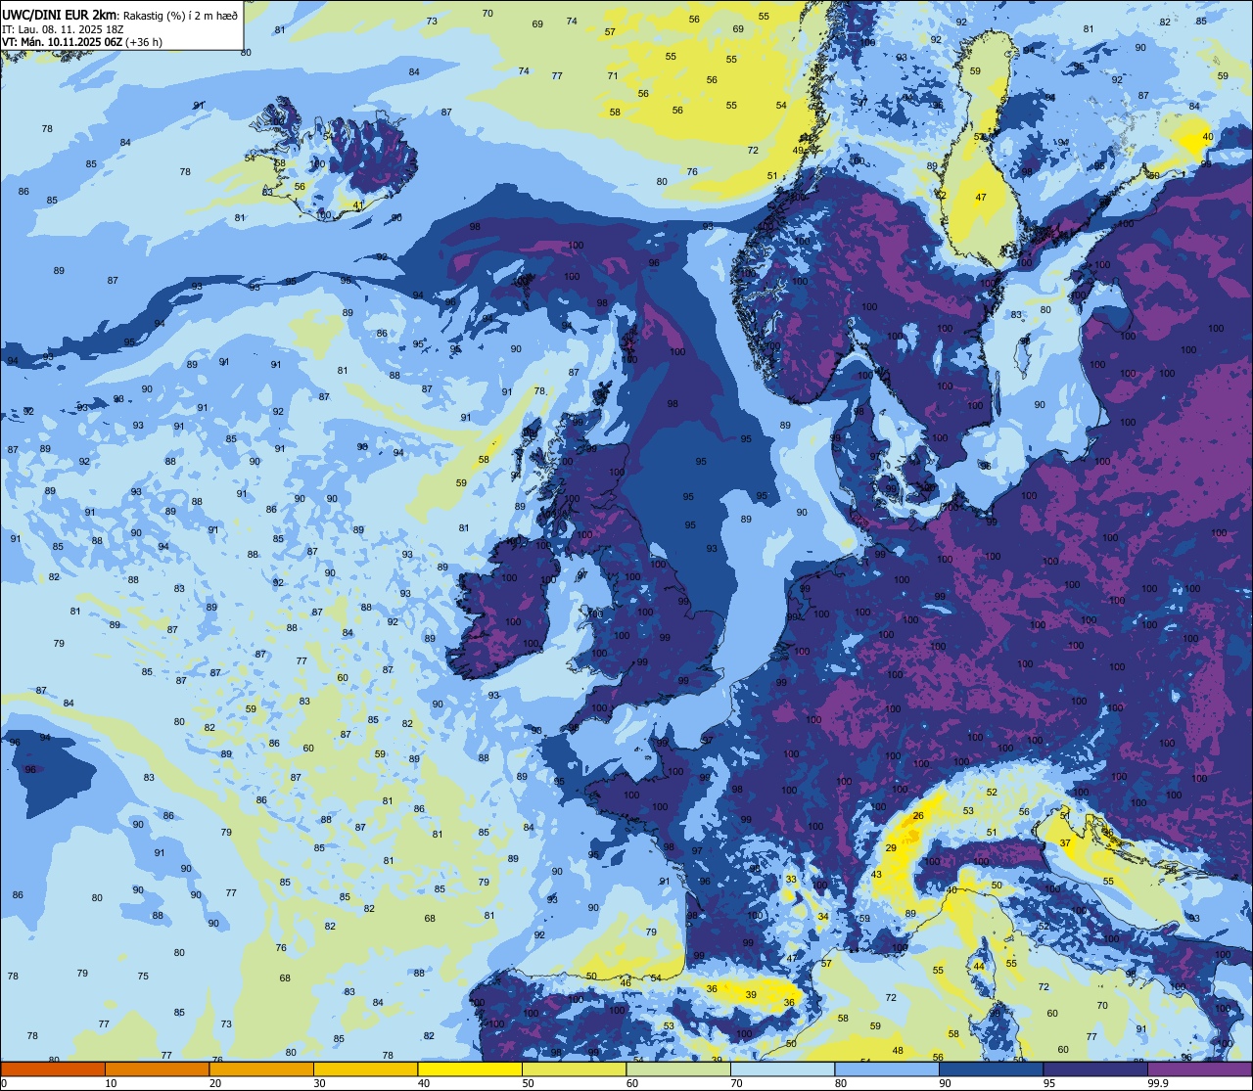
Task: Click the 'VT: Mán. 10.11.2025 06Z' valid time
Action: coord(61,42)
